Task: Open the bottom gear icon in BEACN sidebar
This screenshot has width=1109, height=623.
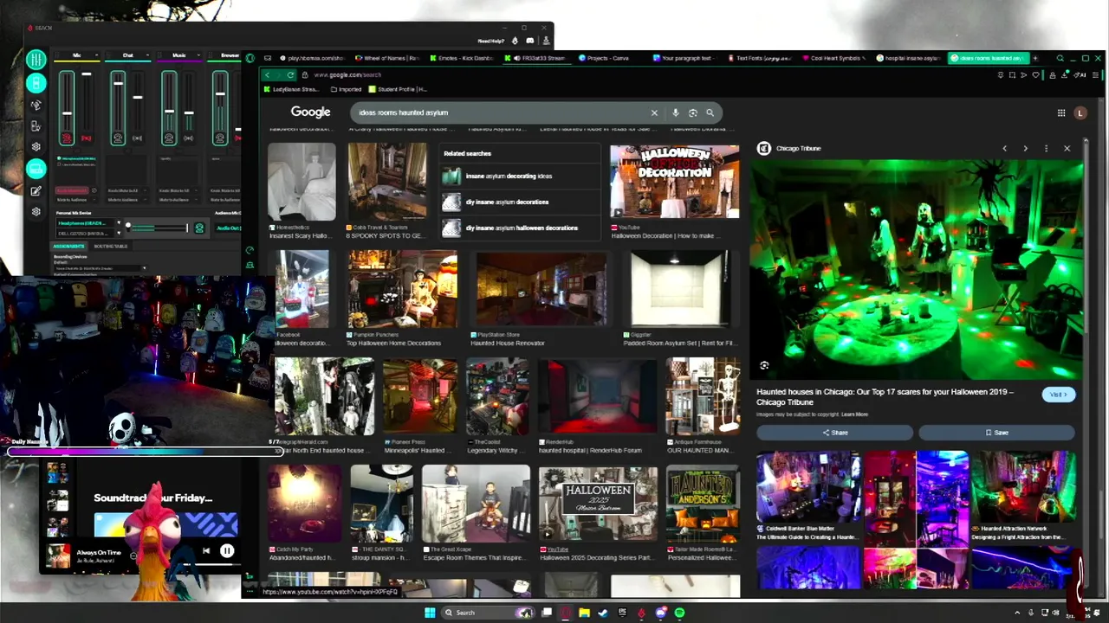Action: (x=36, y=212)
